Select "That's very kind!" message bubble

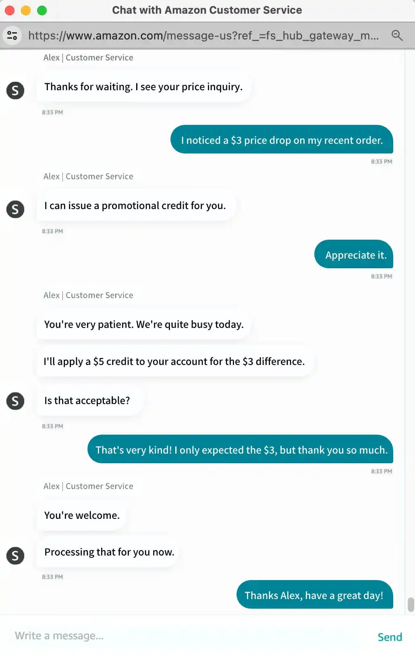click(x=241, y=450)
